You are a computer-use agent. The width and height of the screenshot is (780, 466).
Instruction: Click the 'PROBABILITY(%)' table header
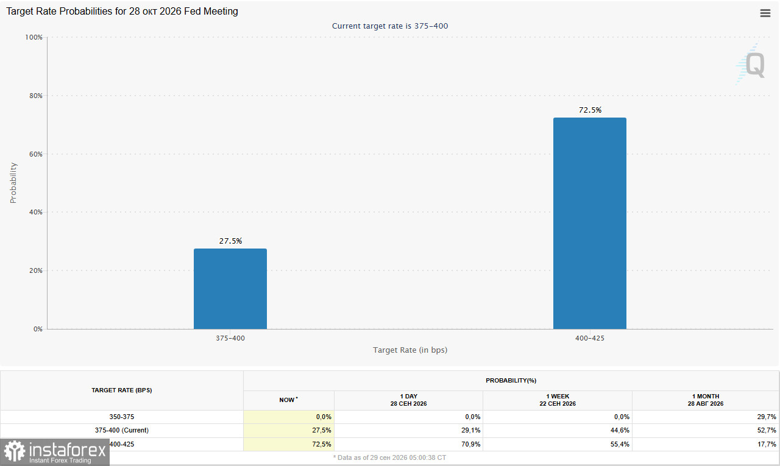coord(511,380)
